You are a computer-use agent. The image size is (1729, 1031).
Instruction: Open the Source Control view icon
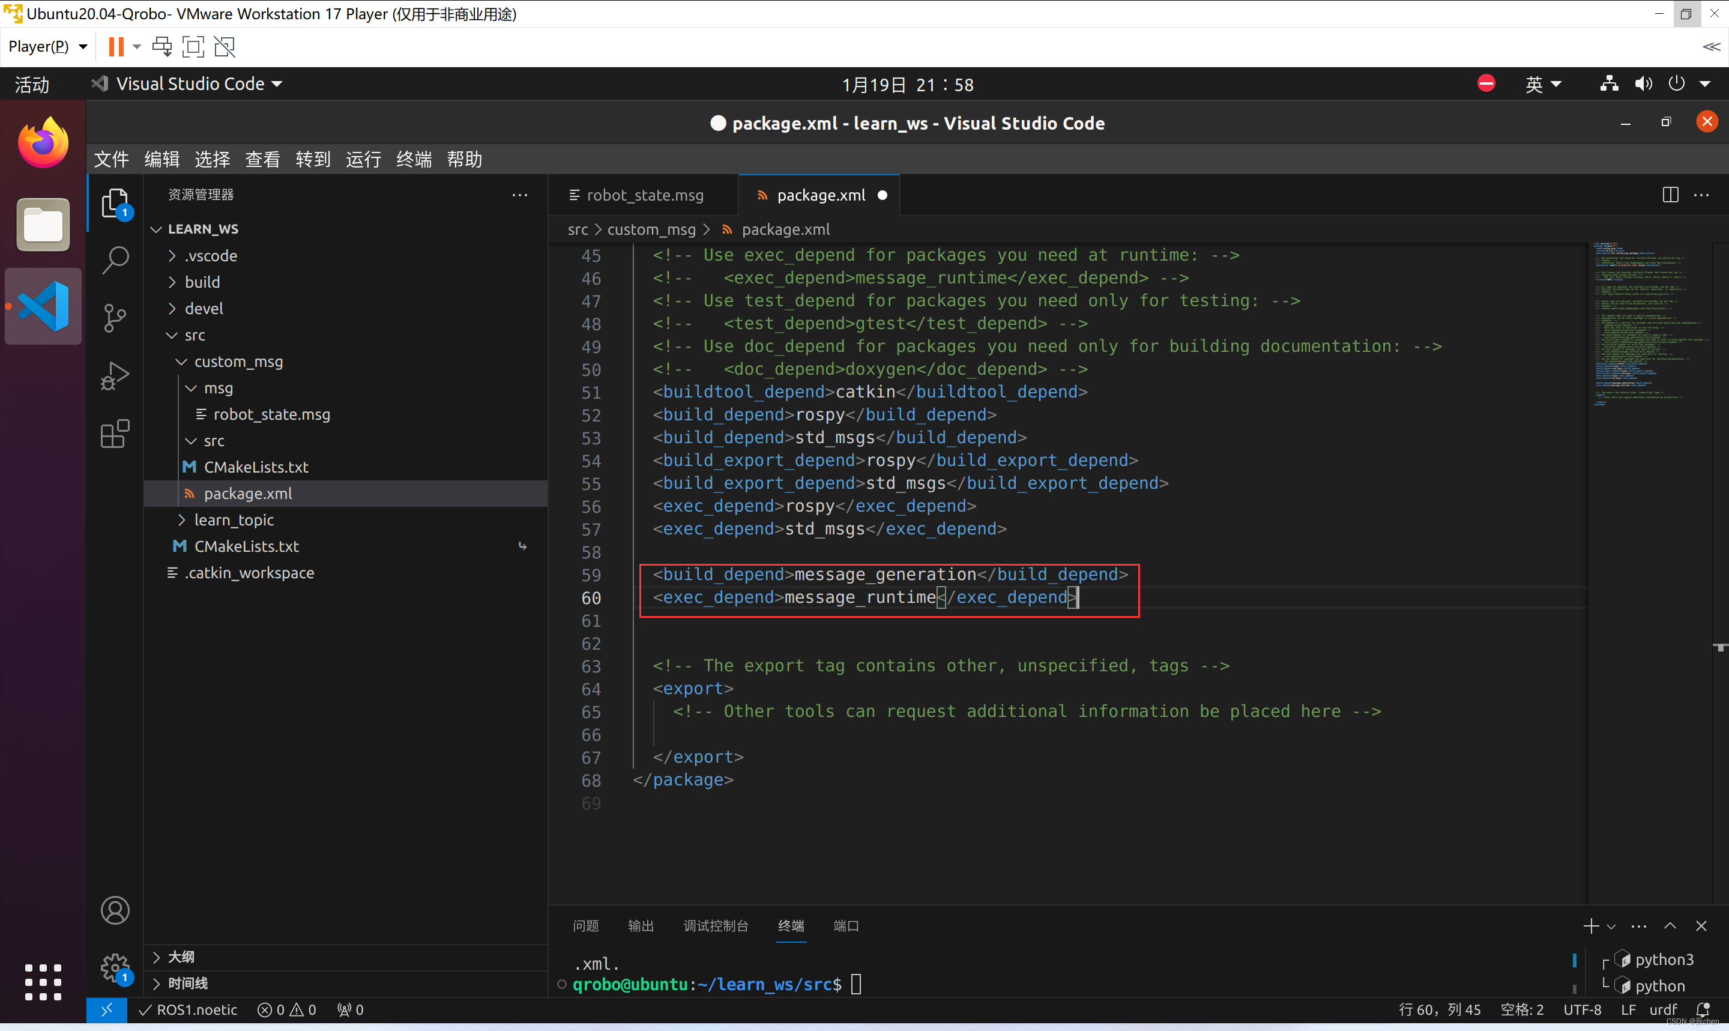point(115,318)
